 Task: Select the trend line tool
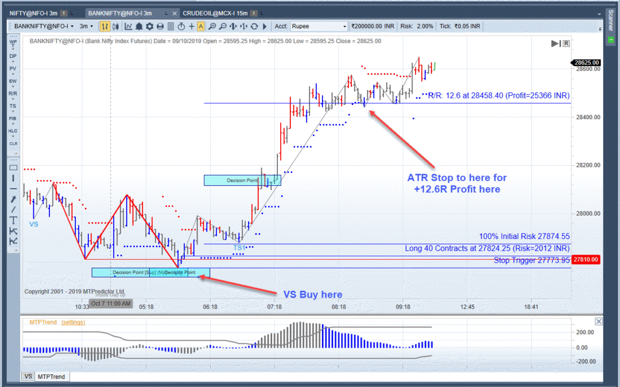point(13,209)
